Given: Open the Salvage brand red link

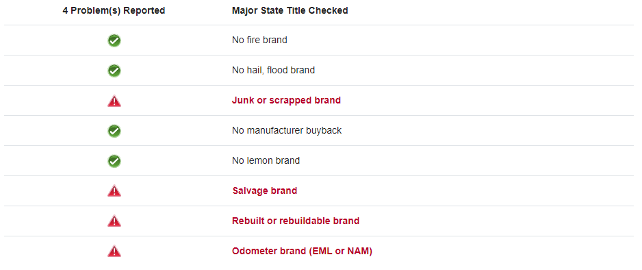Looking at the screenshot, I should point(265,191).
